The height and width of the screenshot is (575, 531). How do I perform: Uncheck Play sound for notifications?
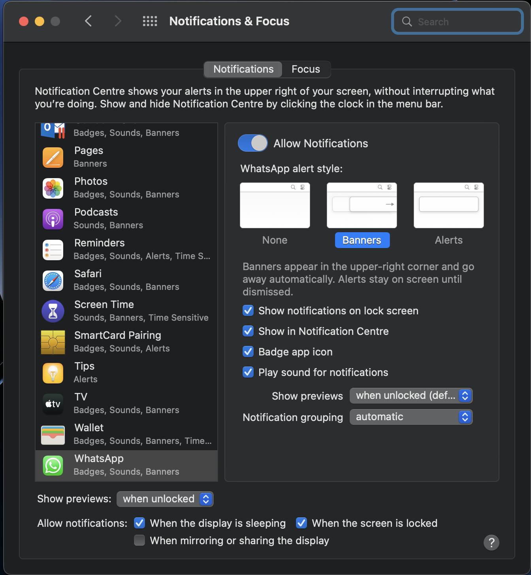[x=248, y=372]
